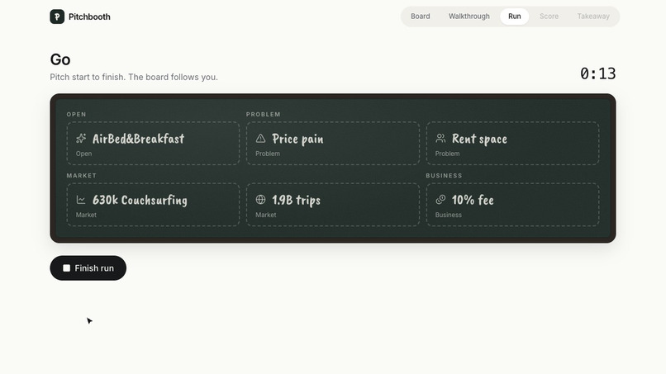The image size is (666, 374).
Task: Click the BUSINESS section heading
Action: point(444,175)
